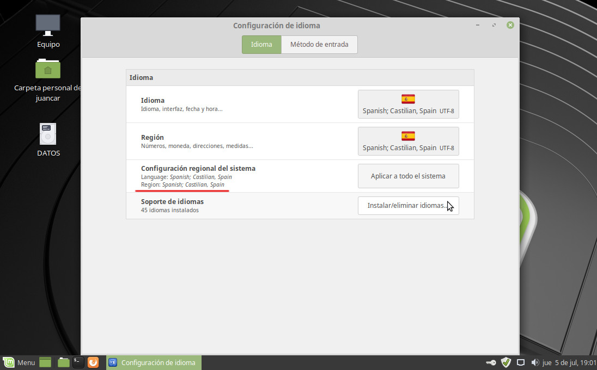Click Instalar/eliminar idiomas button

[x=408, y=206]
